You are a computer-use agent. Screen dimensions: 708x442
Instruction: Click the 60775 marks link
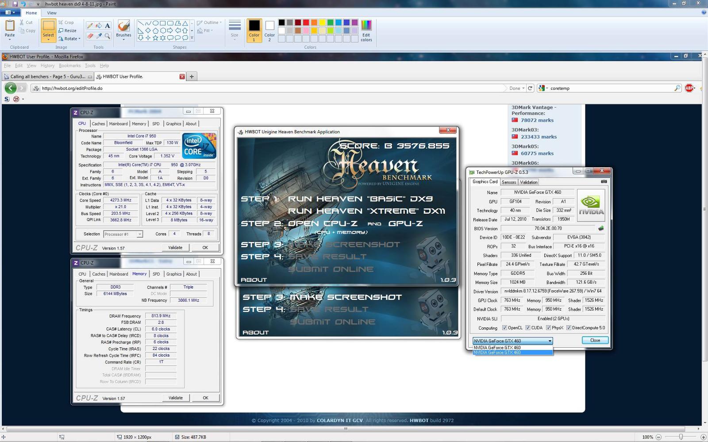[x=537, y=153]
